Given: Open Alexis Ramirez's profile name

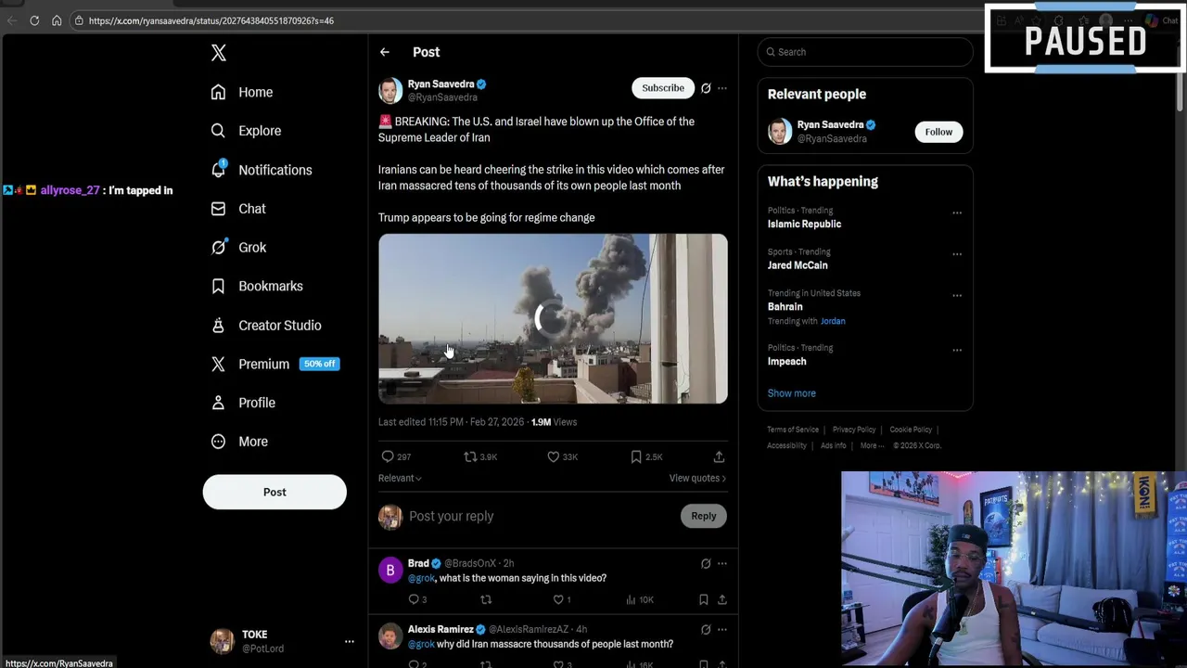Looking at the screenshot, I should click(440, 630).
